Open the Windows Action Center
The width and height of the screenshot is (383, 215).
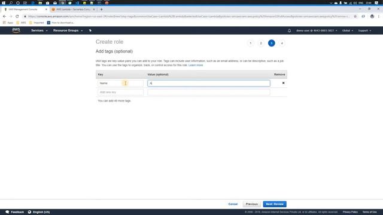click(x=376, y=3)
